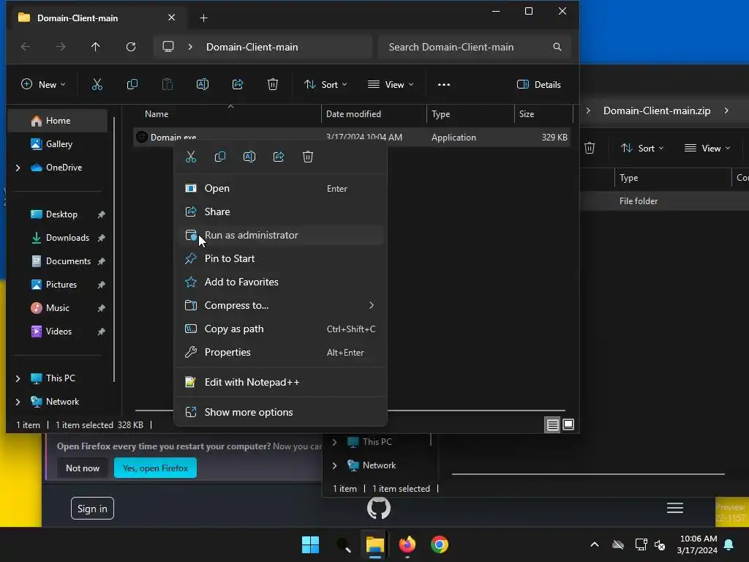Select Copy as path

click(x=280, y=329)
